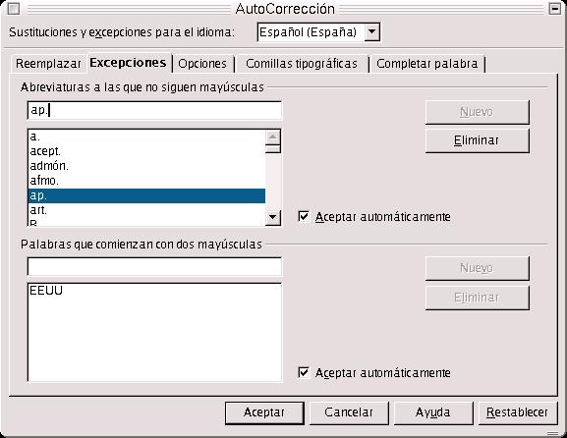Open the Español (España) language dropdown
The image size is (567, 438).
pyautogui.click(x=371, y=32)
